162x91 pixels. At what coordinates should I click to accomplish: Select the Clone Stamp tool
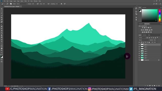2,26
